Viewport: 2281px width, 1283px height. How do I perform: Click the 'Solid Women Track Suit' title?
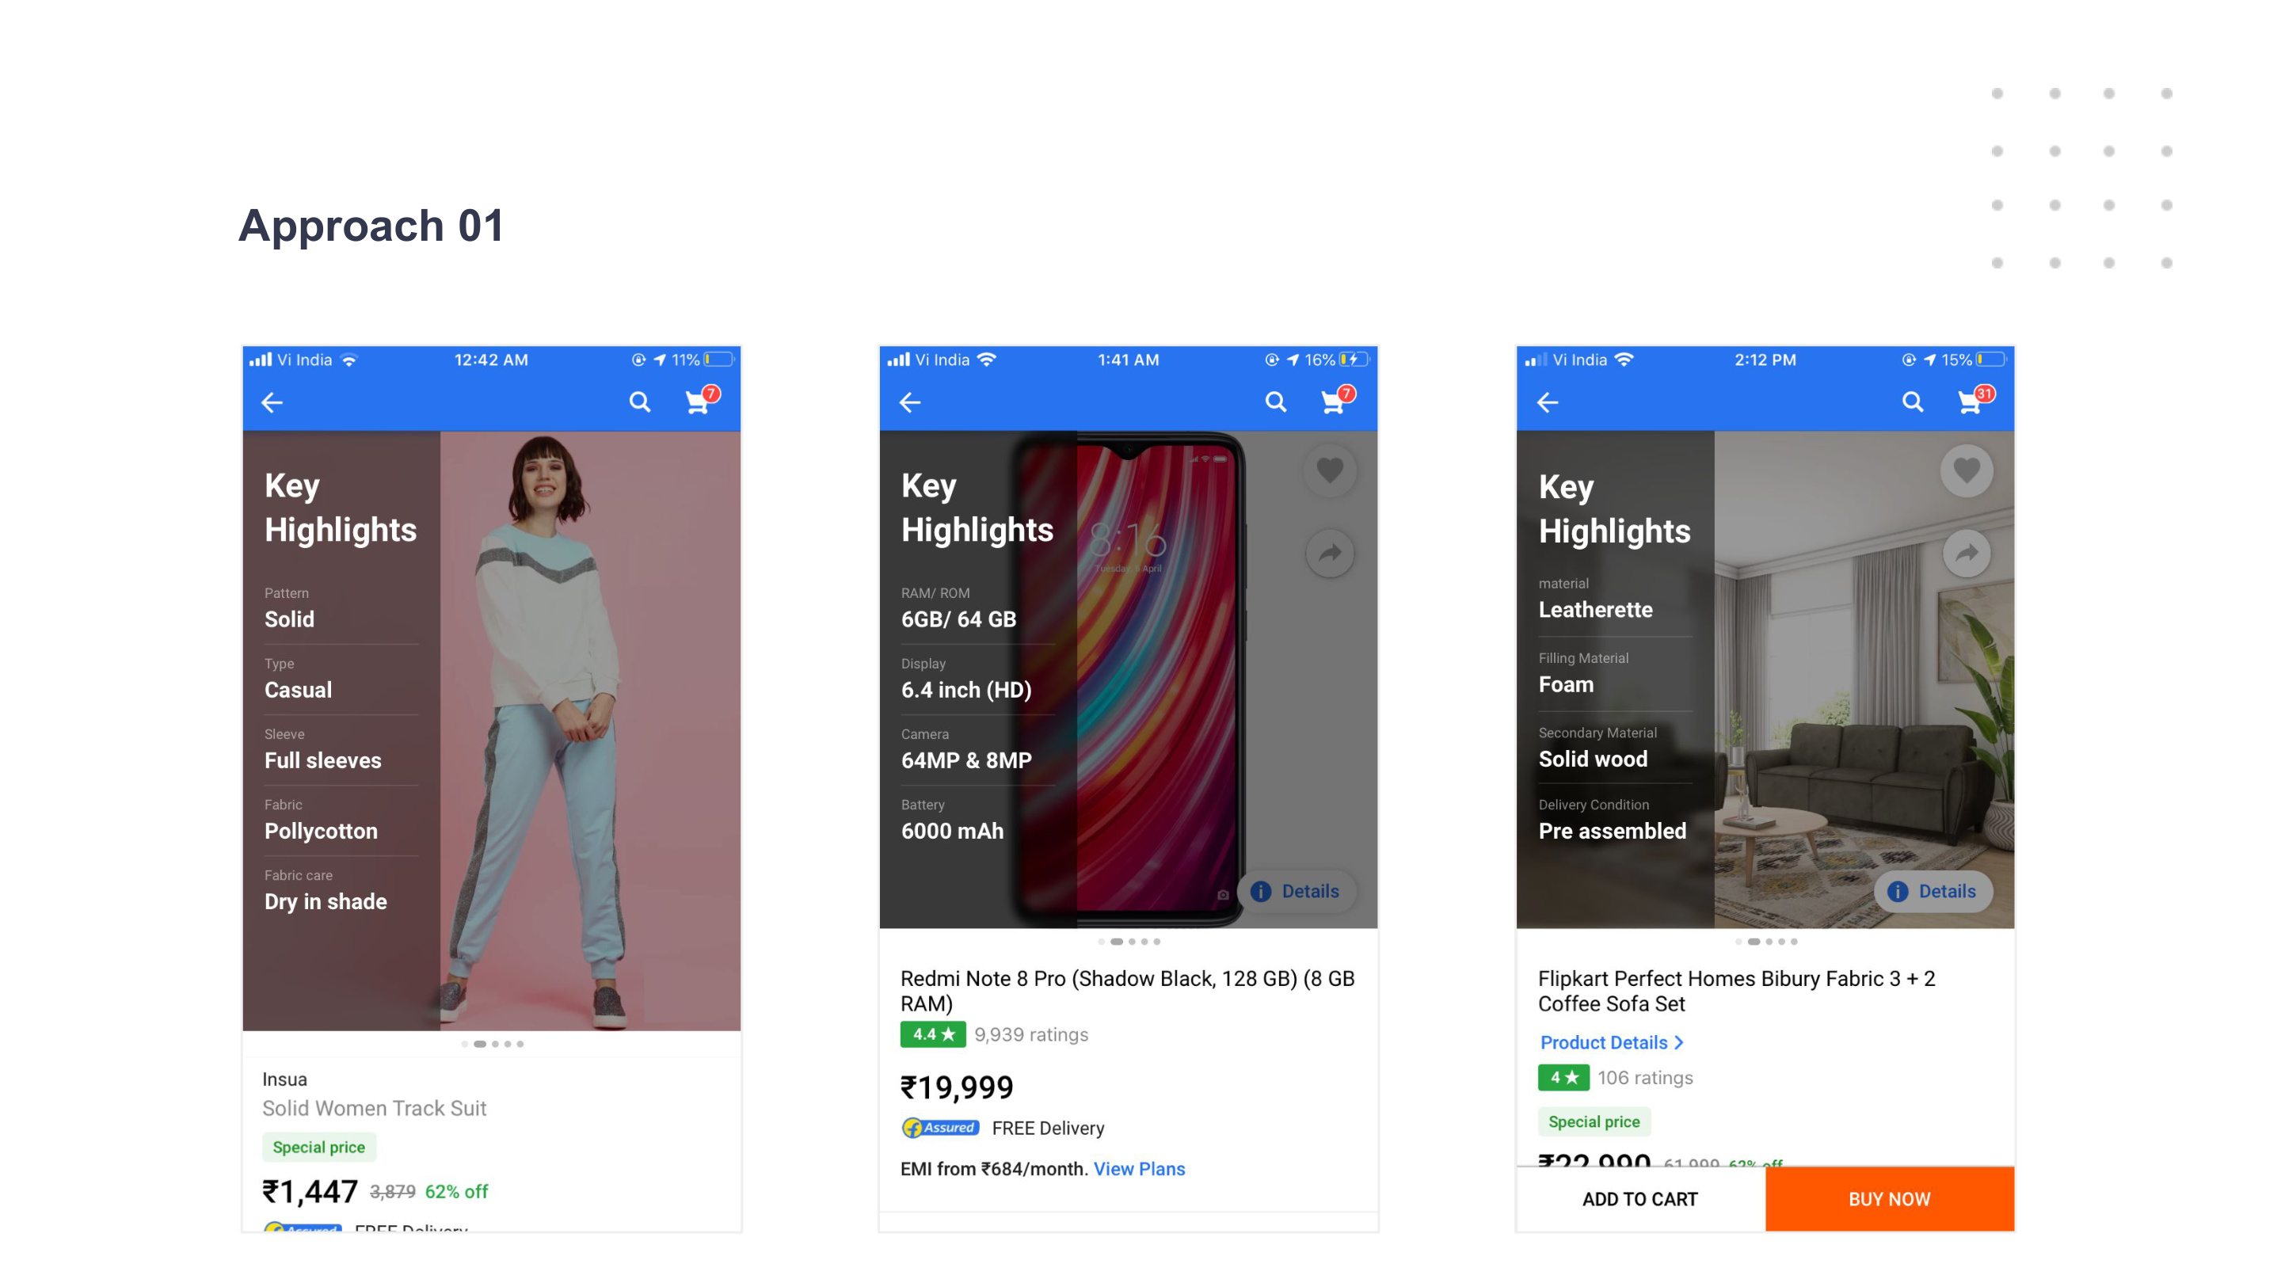tap(375, 1109)
